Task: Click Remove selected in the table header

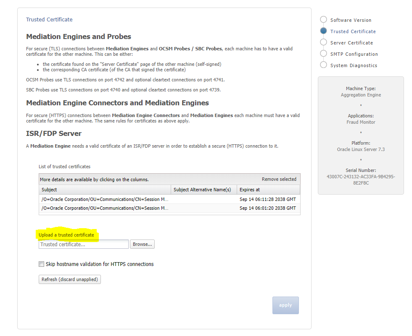Action: click(279, 179)
